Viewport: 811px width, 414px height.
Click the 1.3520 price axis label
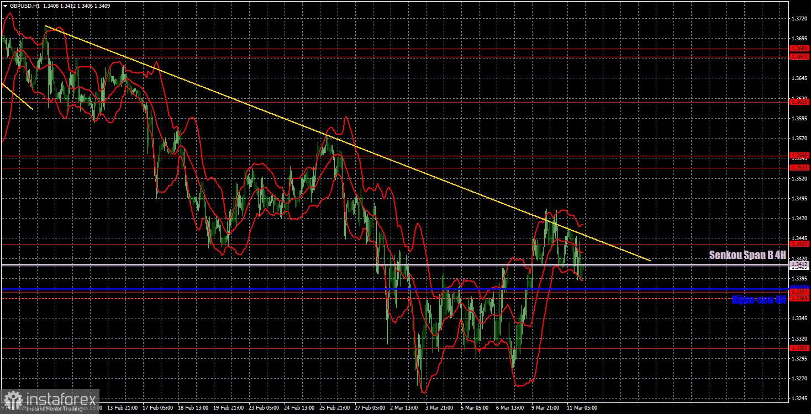[x=799, y=178]
